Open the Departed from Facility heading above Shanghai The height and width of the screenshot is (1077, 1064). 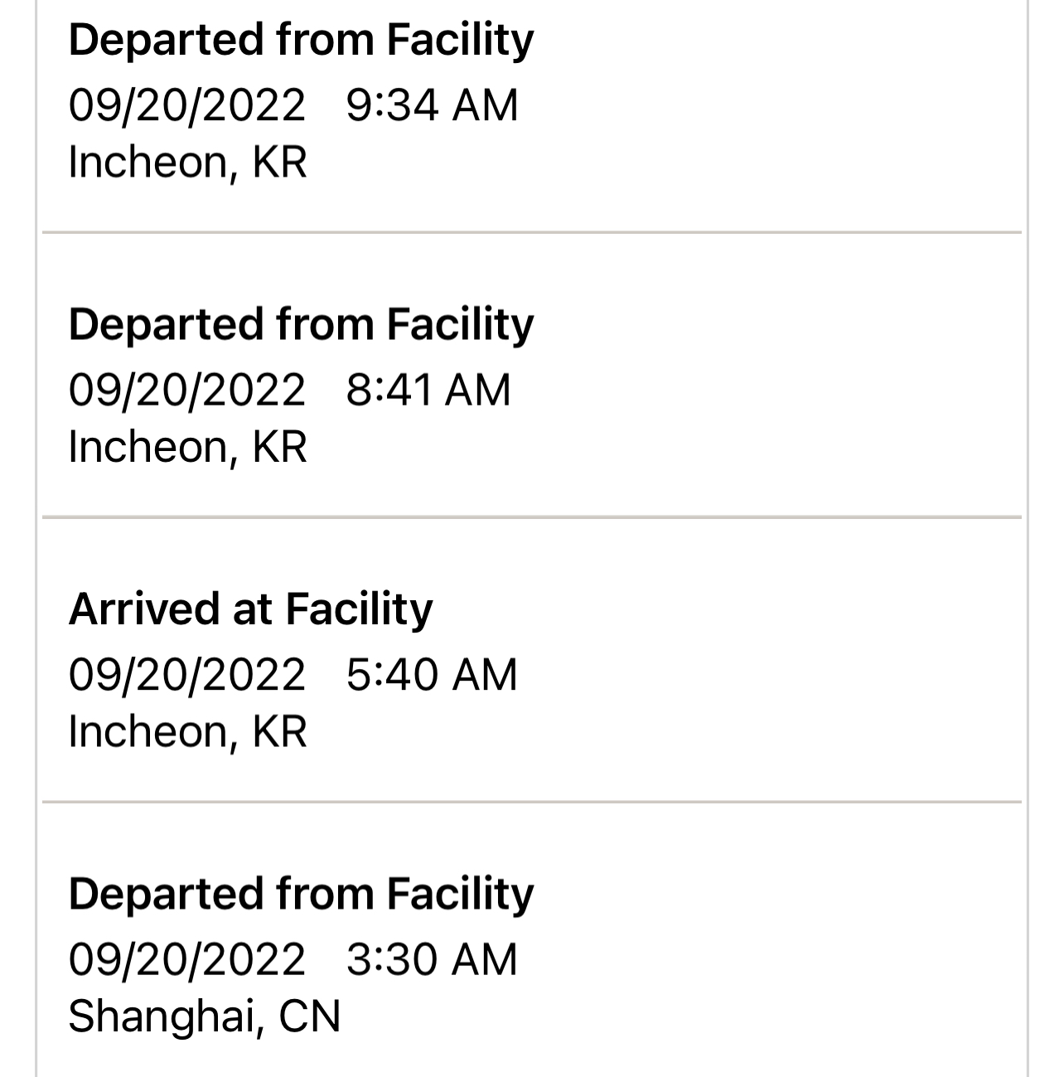click(301, 894)
